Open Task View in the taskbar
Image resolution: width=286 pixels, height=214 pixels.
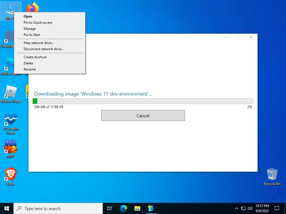tap(109, 208)
